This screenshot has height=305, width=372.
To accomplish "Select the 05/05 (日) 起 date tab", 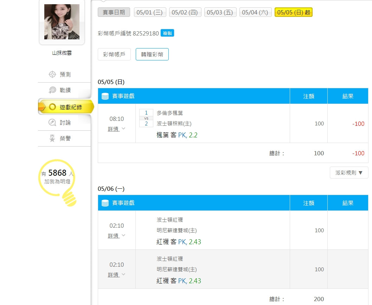I will coord(294,12).
